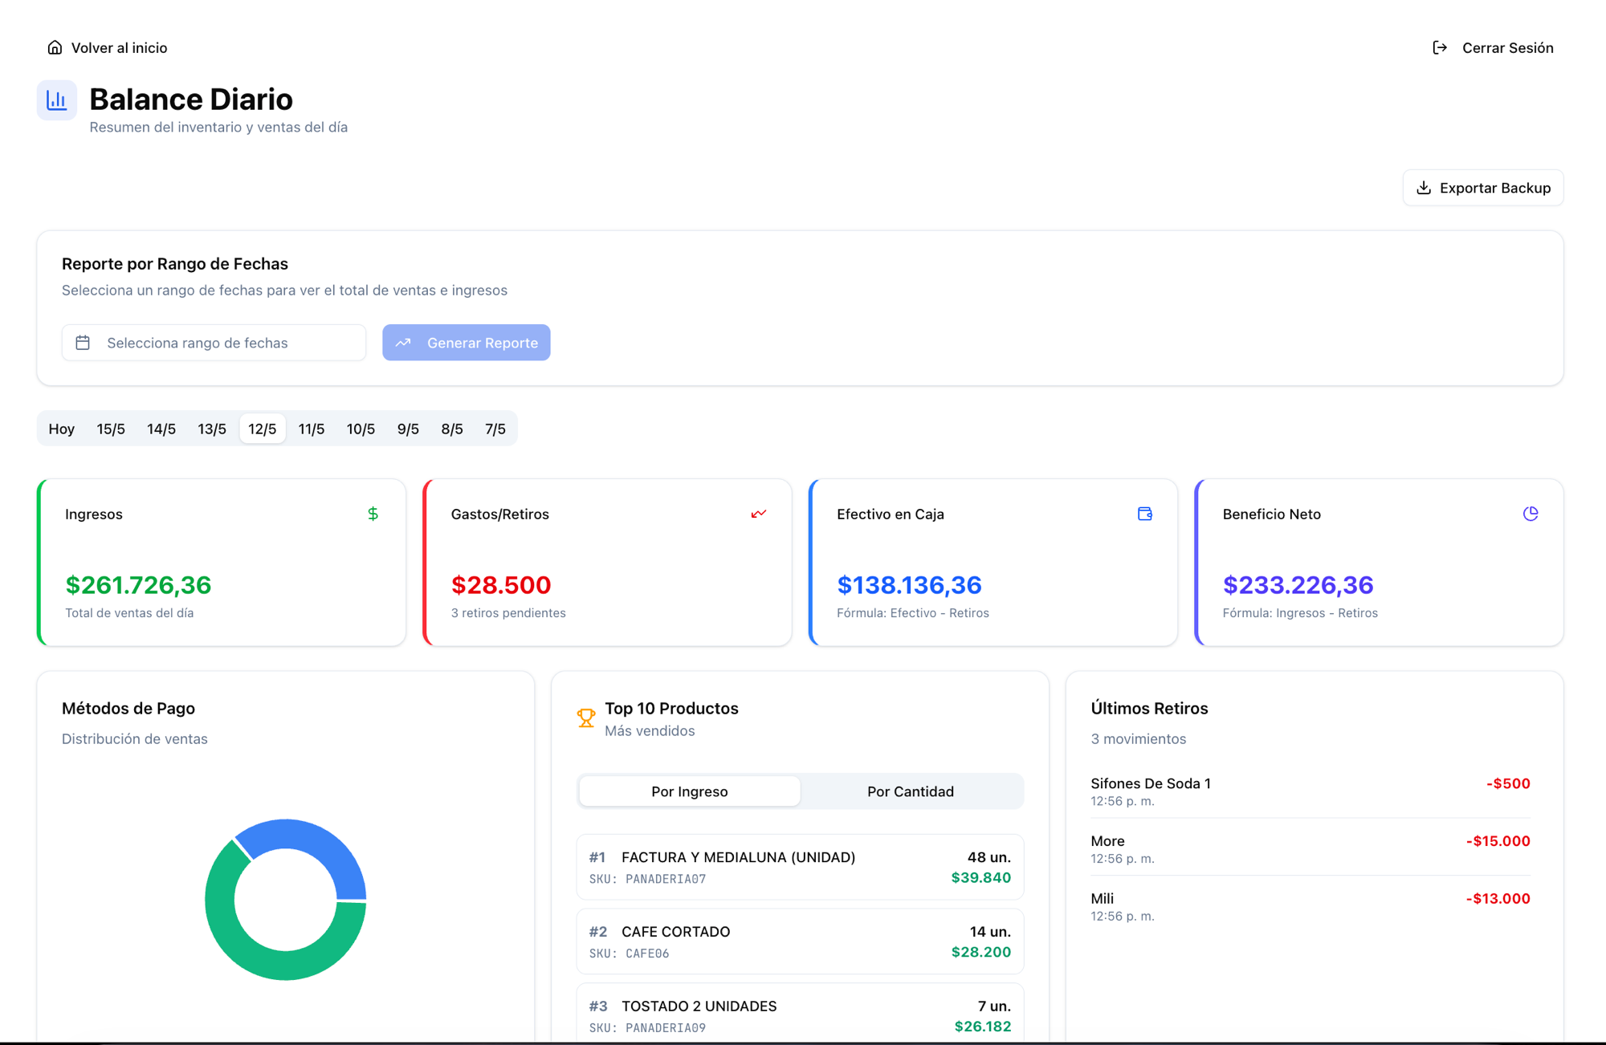Select the Por Ingreso ranking toggle
Viewport: 1606px width, 1045px height.
(x=689, y=791)
